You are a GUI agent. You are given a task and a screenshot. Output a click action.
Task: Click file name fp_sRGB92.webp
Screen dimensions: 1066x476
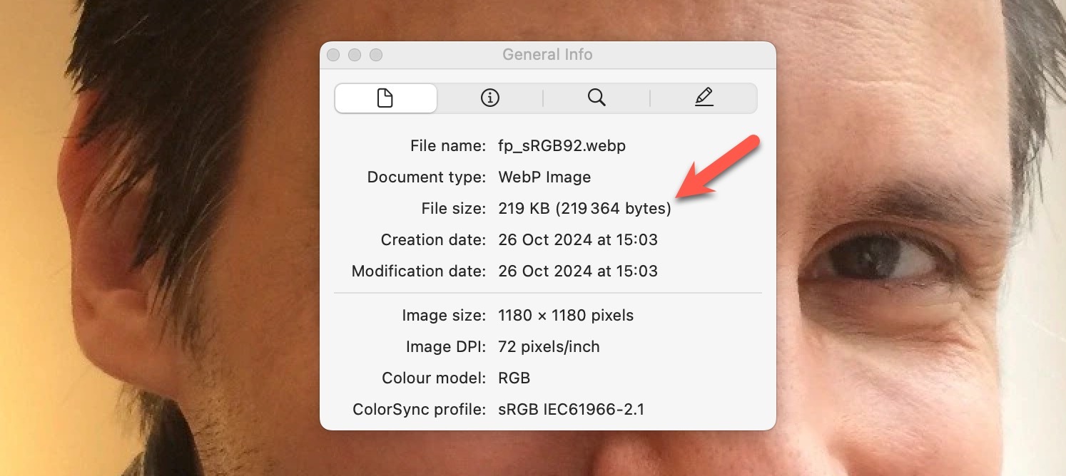pos(562,146)
